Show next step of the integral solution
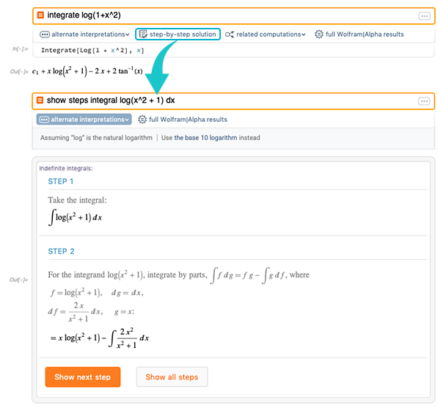438x411 pixels. pyautogui.click(x=83, y=377)
